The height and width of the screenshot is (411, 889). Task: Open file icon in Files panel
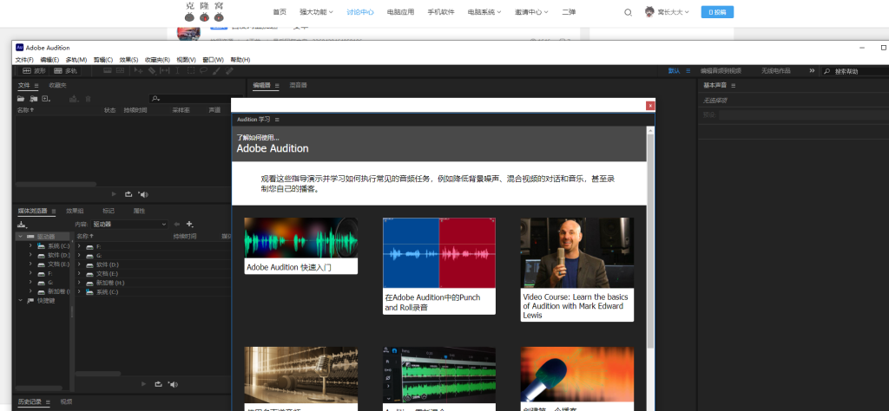[21, 99]
